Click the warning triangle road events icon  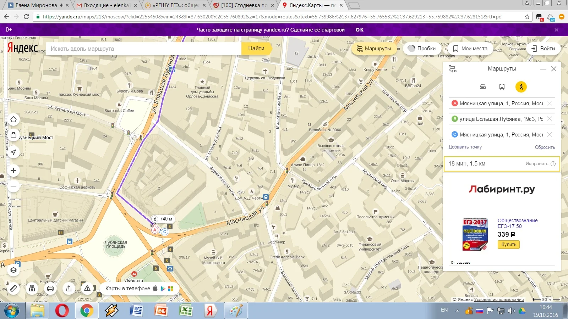coord(87,289)
